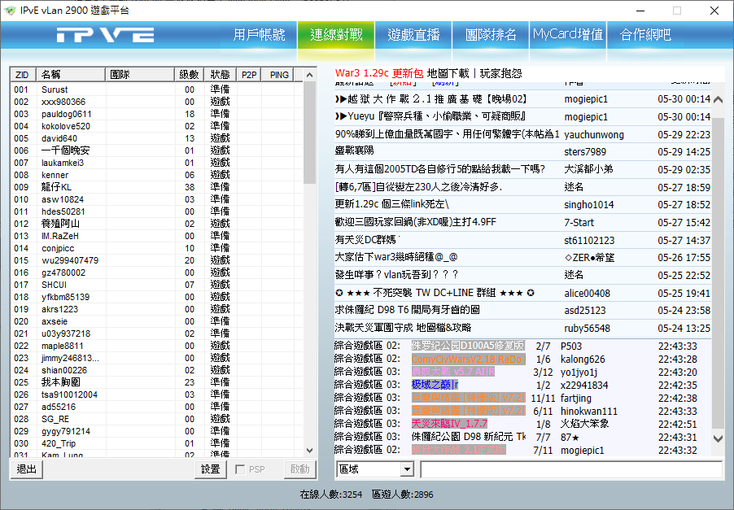Open the 地圖下載 link
Image resolution: width=734 pixels, height=510 pixels.
[448, 73]
